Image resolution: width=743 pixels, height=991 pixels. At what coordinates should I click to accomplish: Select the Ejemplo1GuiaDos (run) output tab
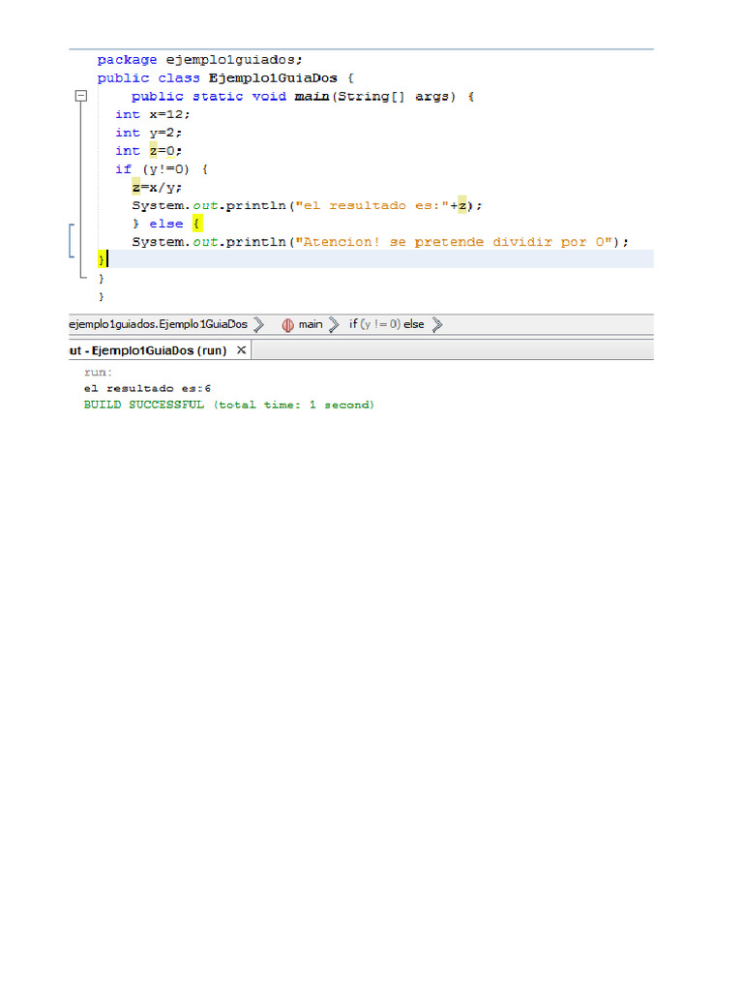coord(149,350)
